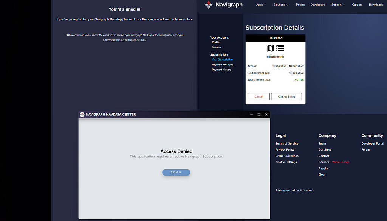Click the Charts map icon on subscription card

coord(271,48)
